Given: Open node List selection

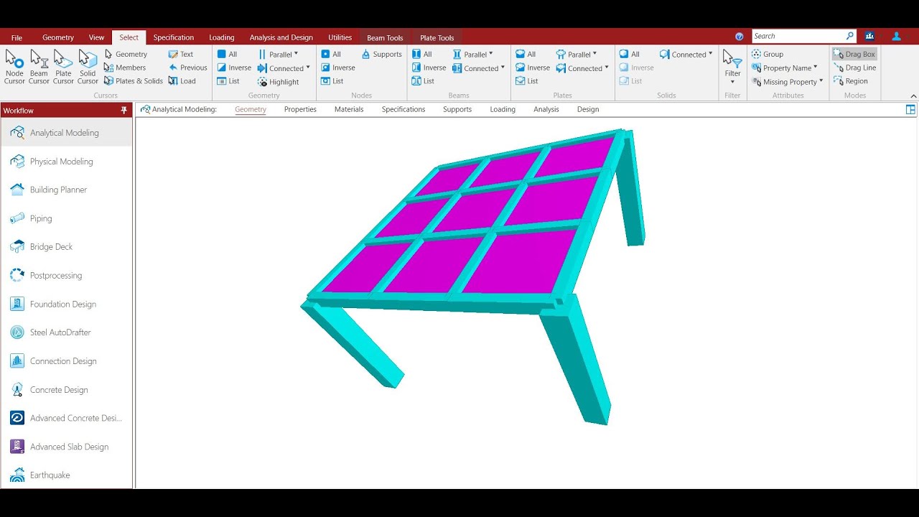Looking at the screenshot, I should (332, 81).
